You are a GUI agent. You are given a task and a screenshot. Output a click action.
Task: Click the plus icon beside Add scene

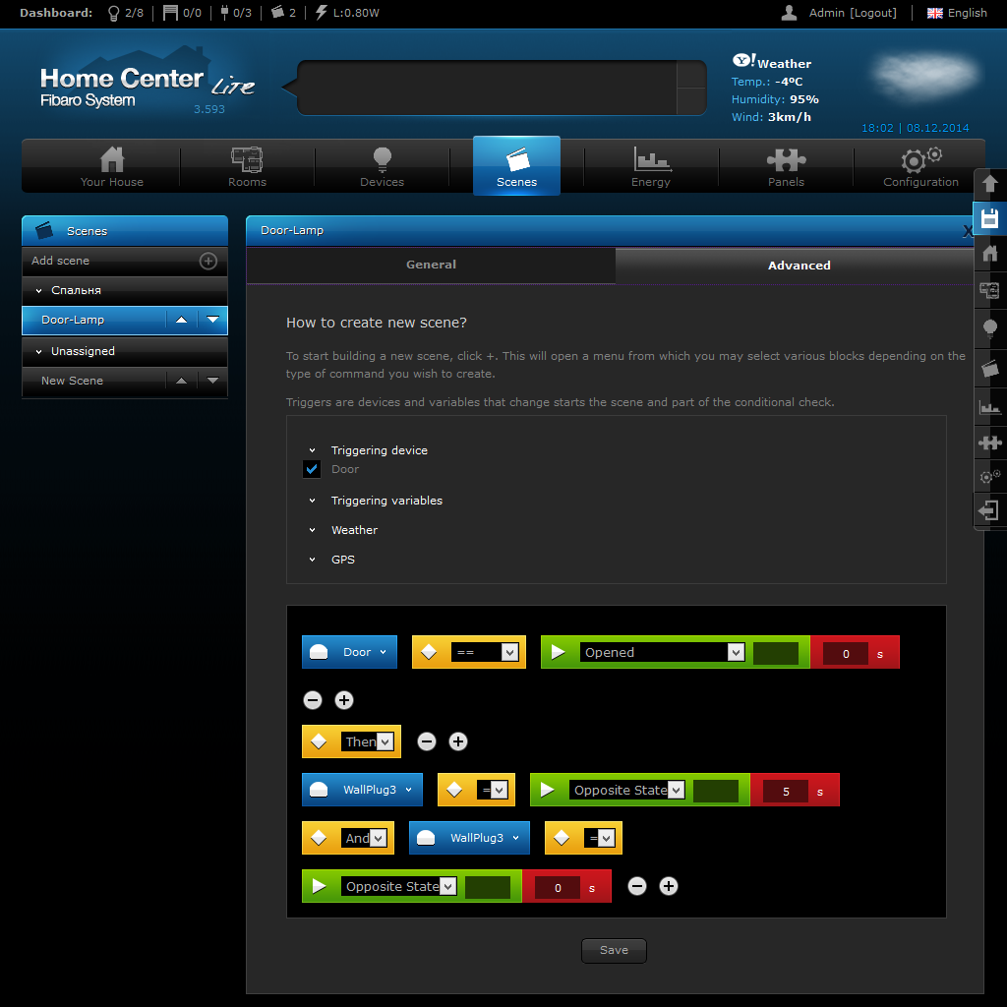[x=208, y=261]
